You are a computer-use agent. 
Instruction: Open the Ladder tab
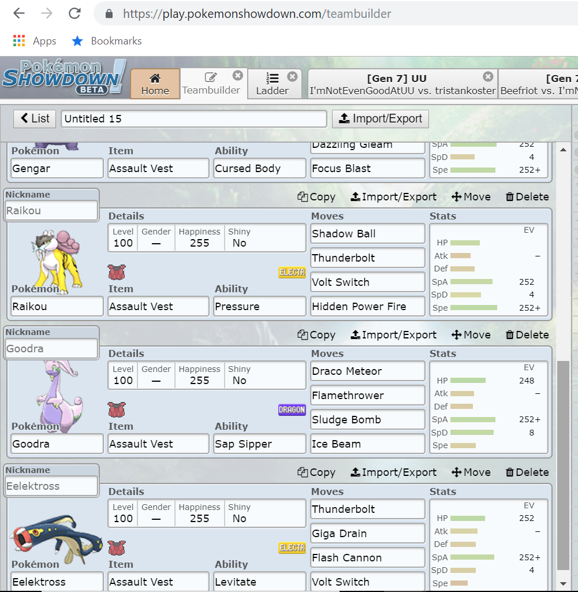pyautogui.click(x=272, y=84)
